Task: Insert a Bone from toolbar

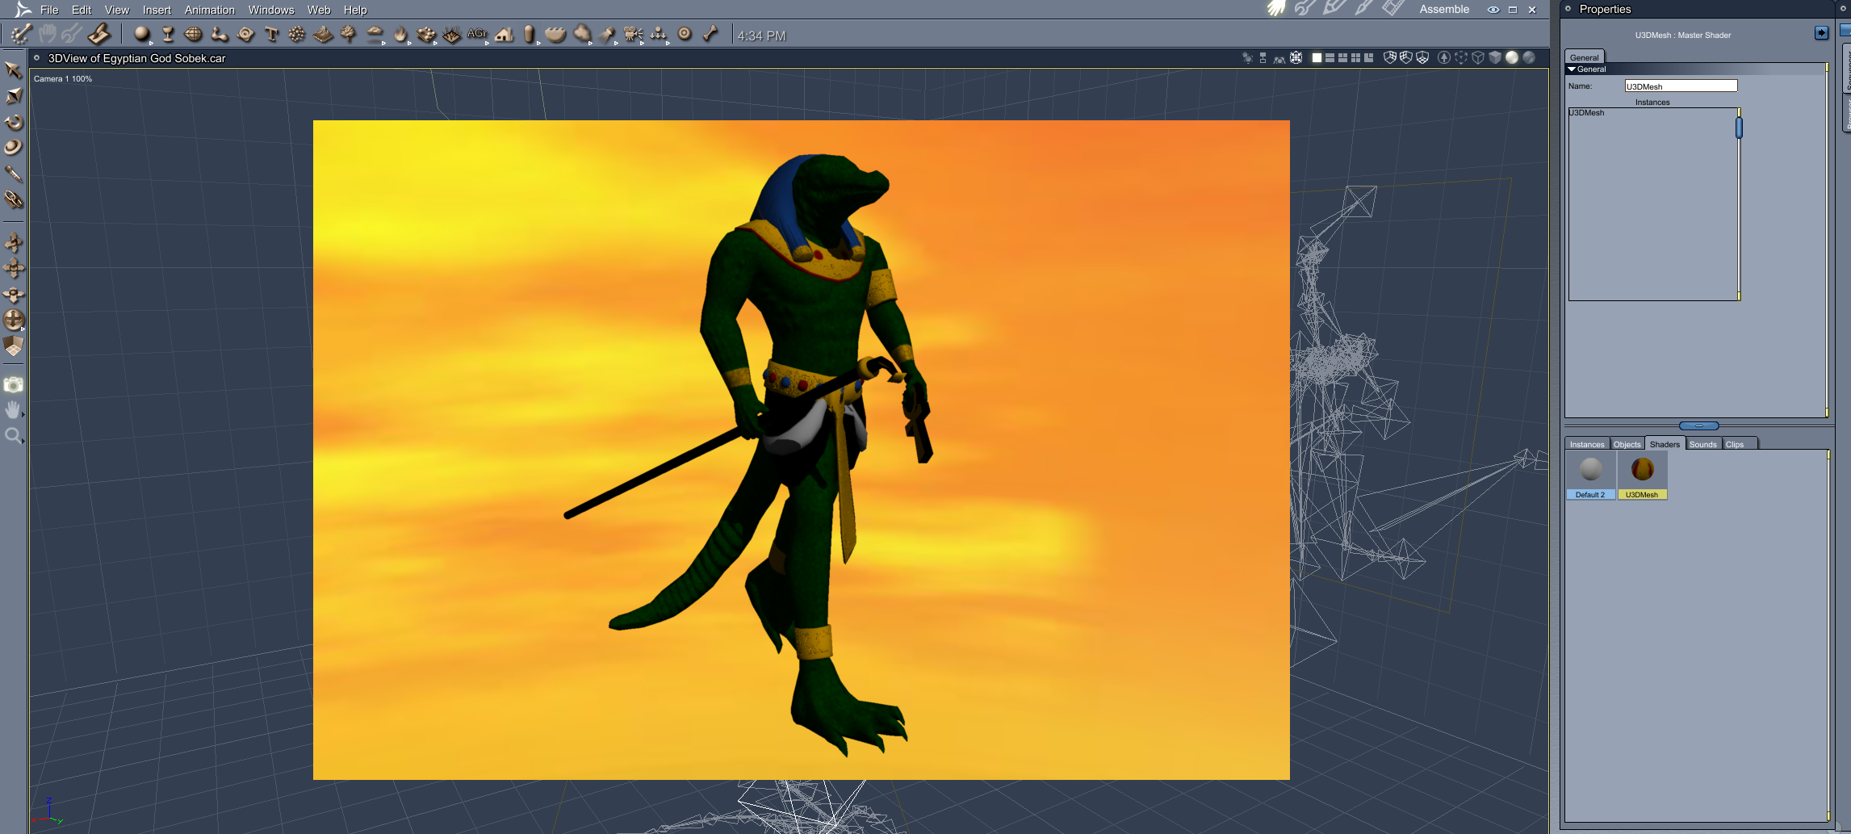Action: click(x=710, y=35)
